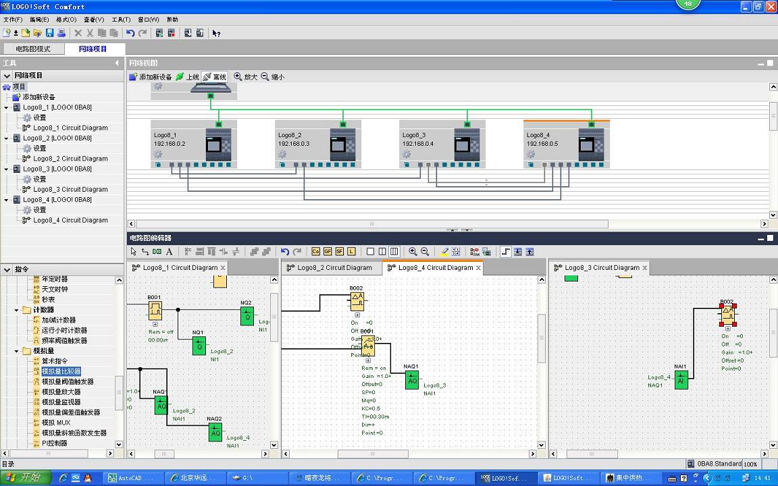Viewport: 778px width, 486px height.
Task: Click the L data log profile button
Action: click(x=351, y=251)
